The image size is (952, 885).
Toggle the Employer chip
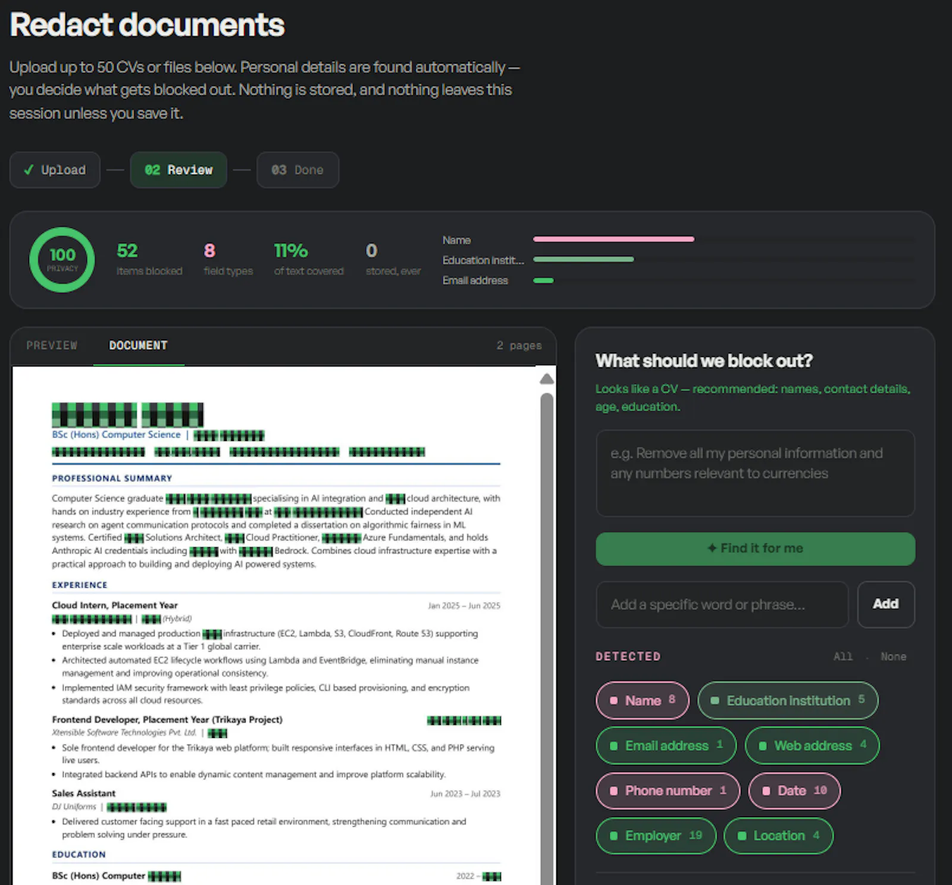(x=656, y=836)
